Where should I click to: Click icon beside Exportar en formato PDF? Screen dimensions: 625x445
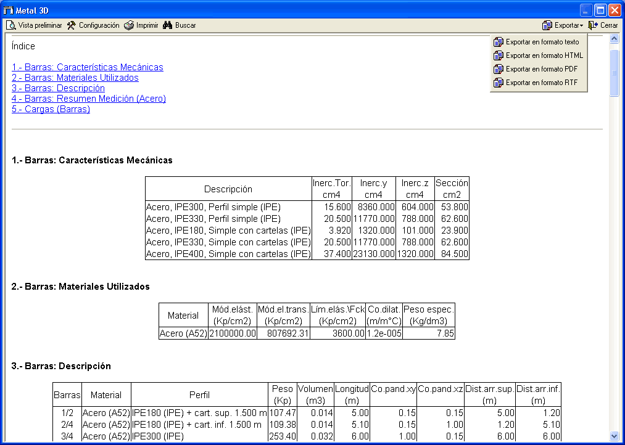point(499,69)
